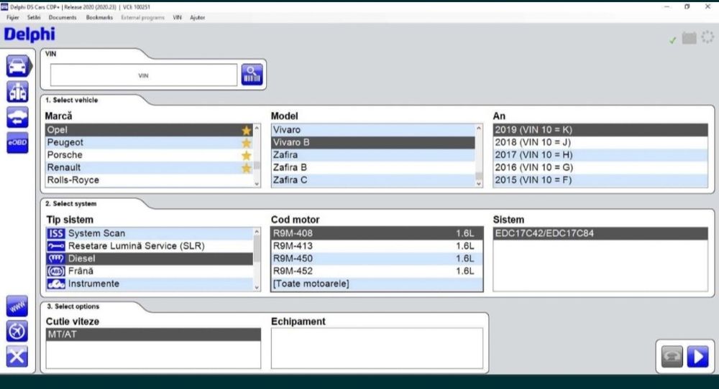
Task: Select year 2019 (VIN 10 = K)
Action: coord(600,130)
